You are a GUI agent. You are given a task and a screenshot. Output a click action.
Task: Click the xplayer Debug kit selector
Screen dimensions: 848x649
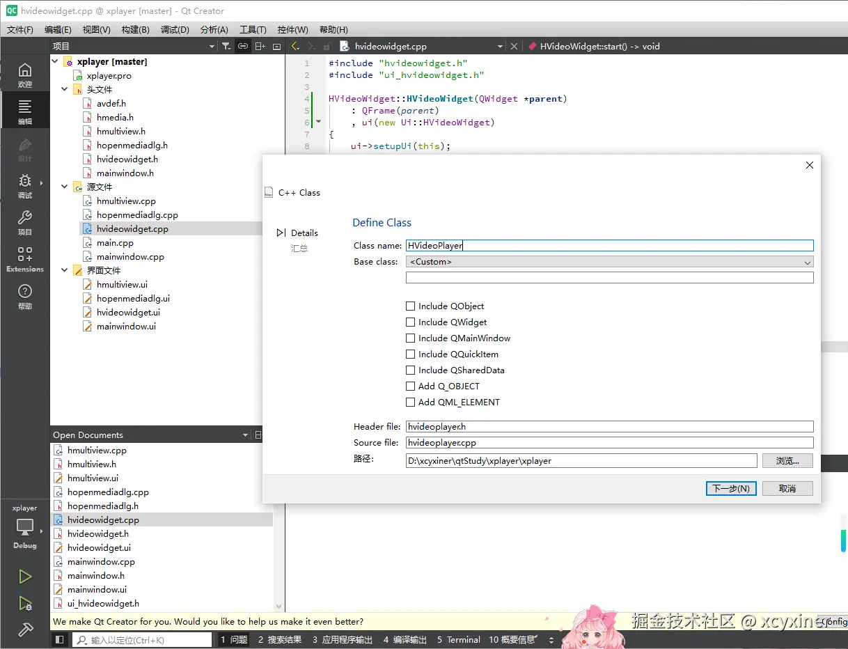[x=25, y=528]
